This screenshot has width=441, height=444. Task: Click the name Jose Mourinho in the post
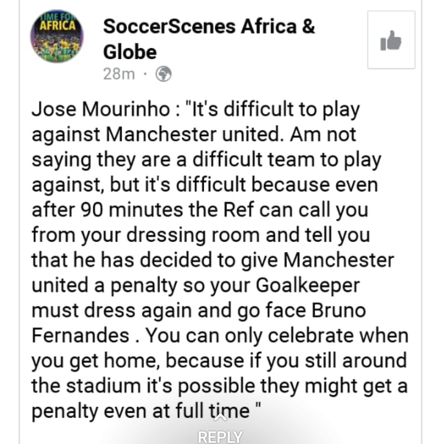tap(100, 109)
